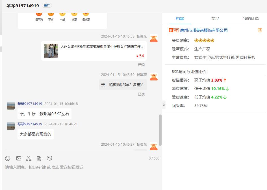Open the emoji picker in chat toolbar

(x=8, y=158)
